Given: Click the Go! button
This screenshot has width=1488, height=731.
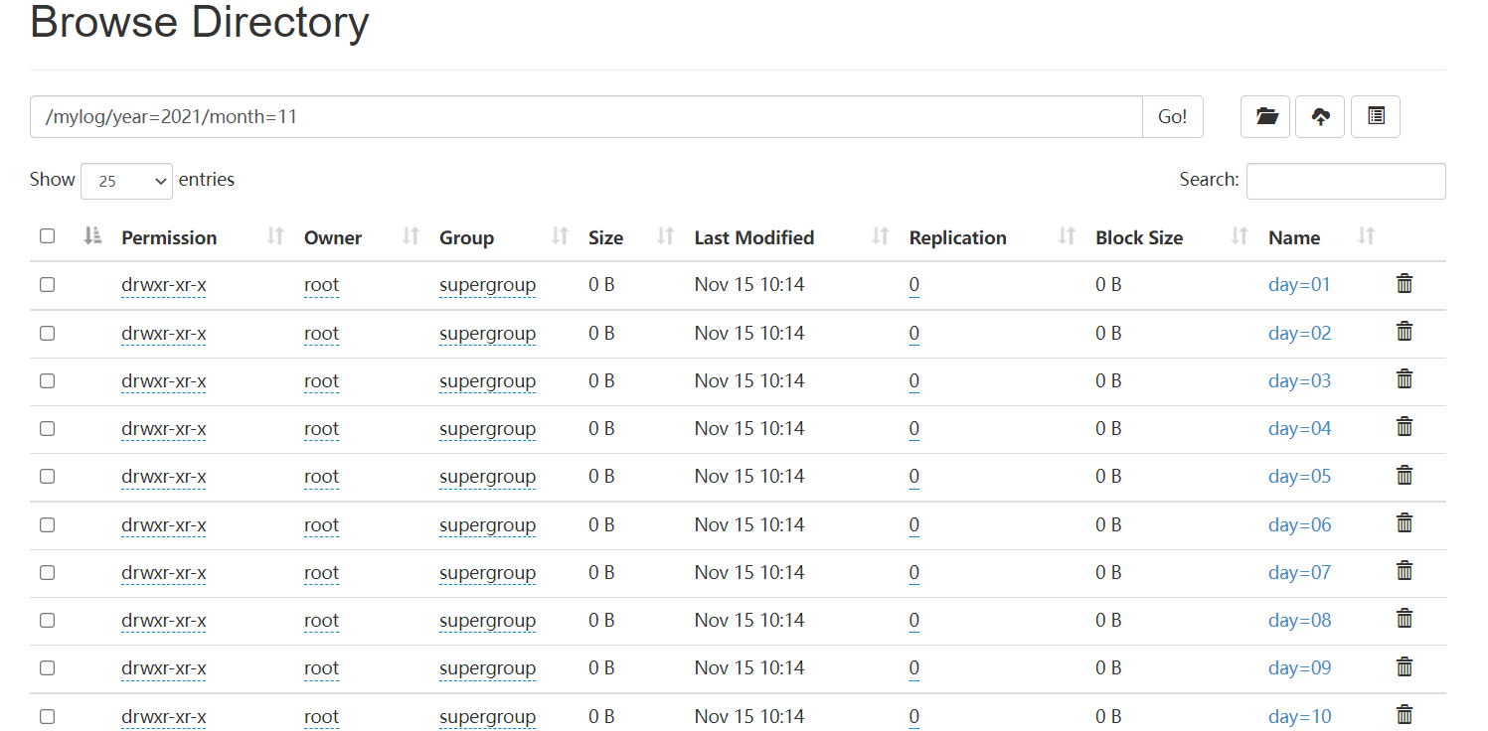Looking at the screenshot, I should coord(1173,116).
